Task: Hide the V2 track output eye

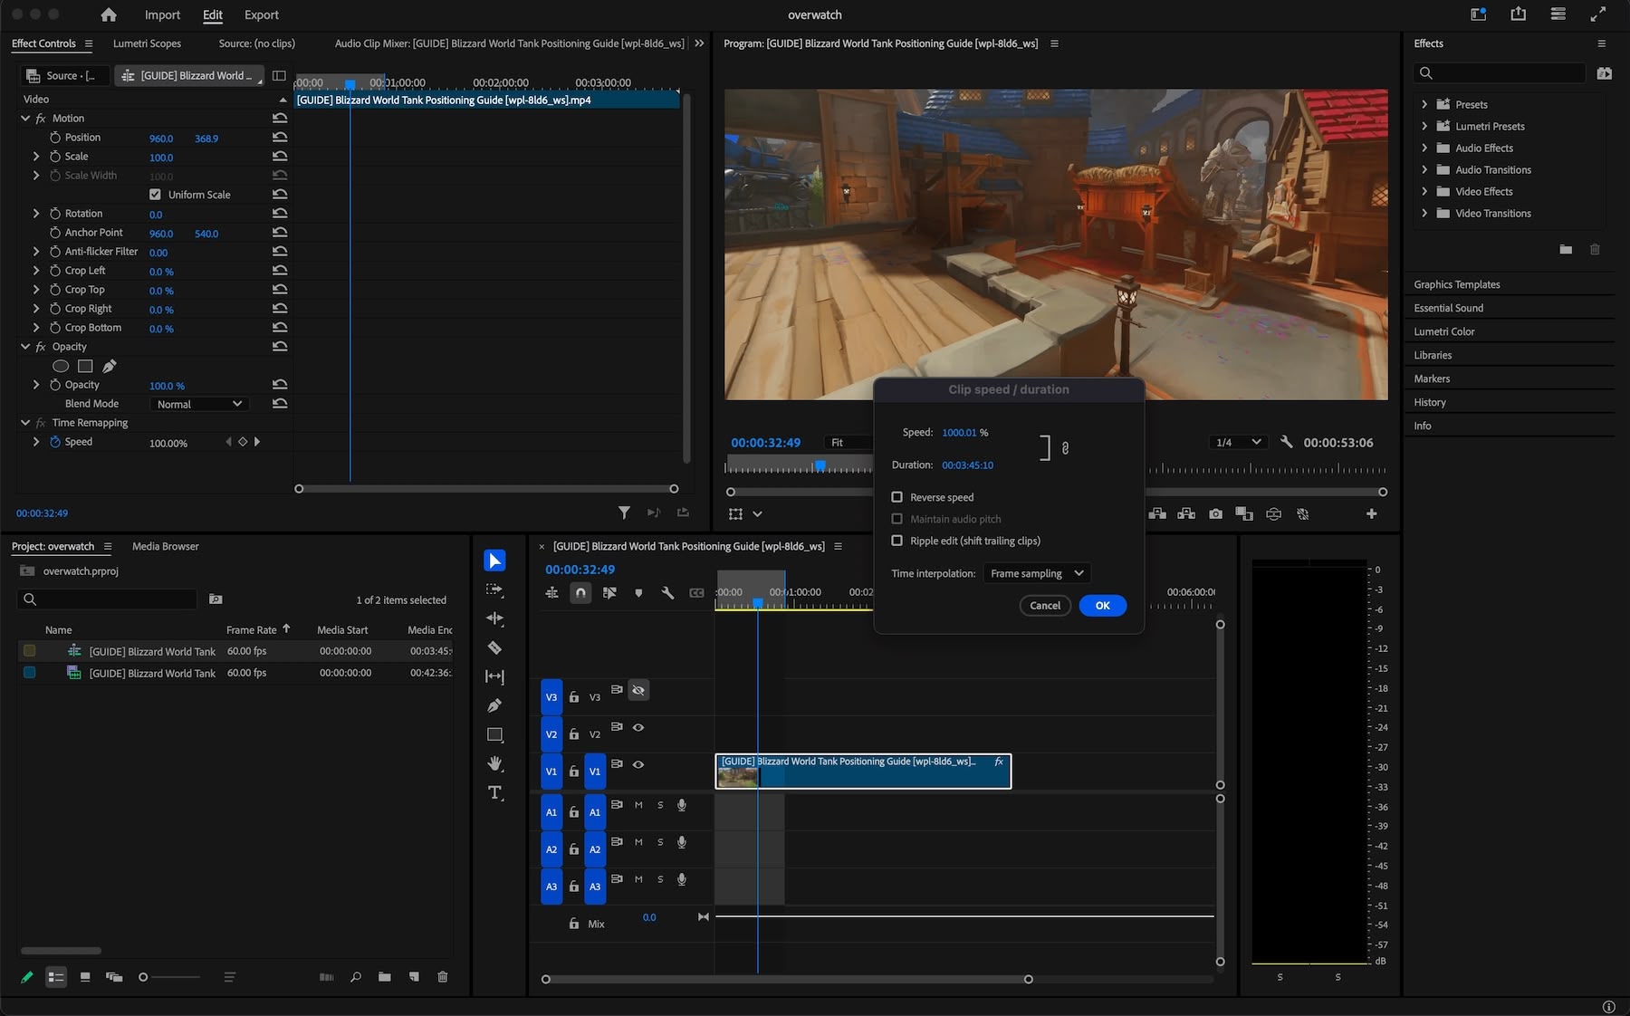Action: 638,727
